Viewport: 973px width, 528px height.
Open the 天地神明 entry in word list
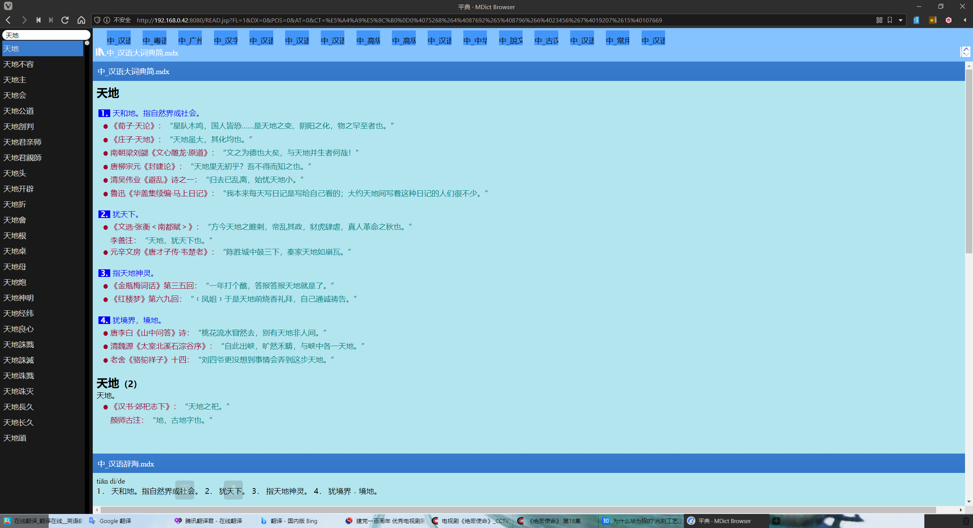19,298
